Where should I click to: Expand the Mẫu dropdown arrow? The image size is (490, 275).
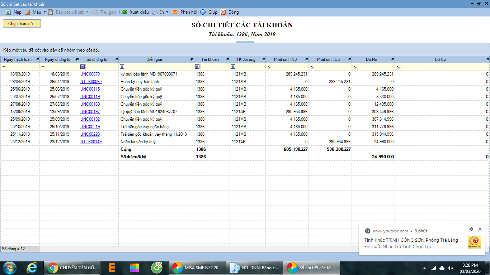44,12
